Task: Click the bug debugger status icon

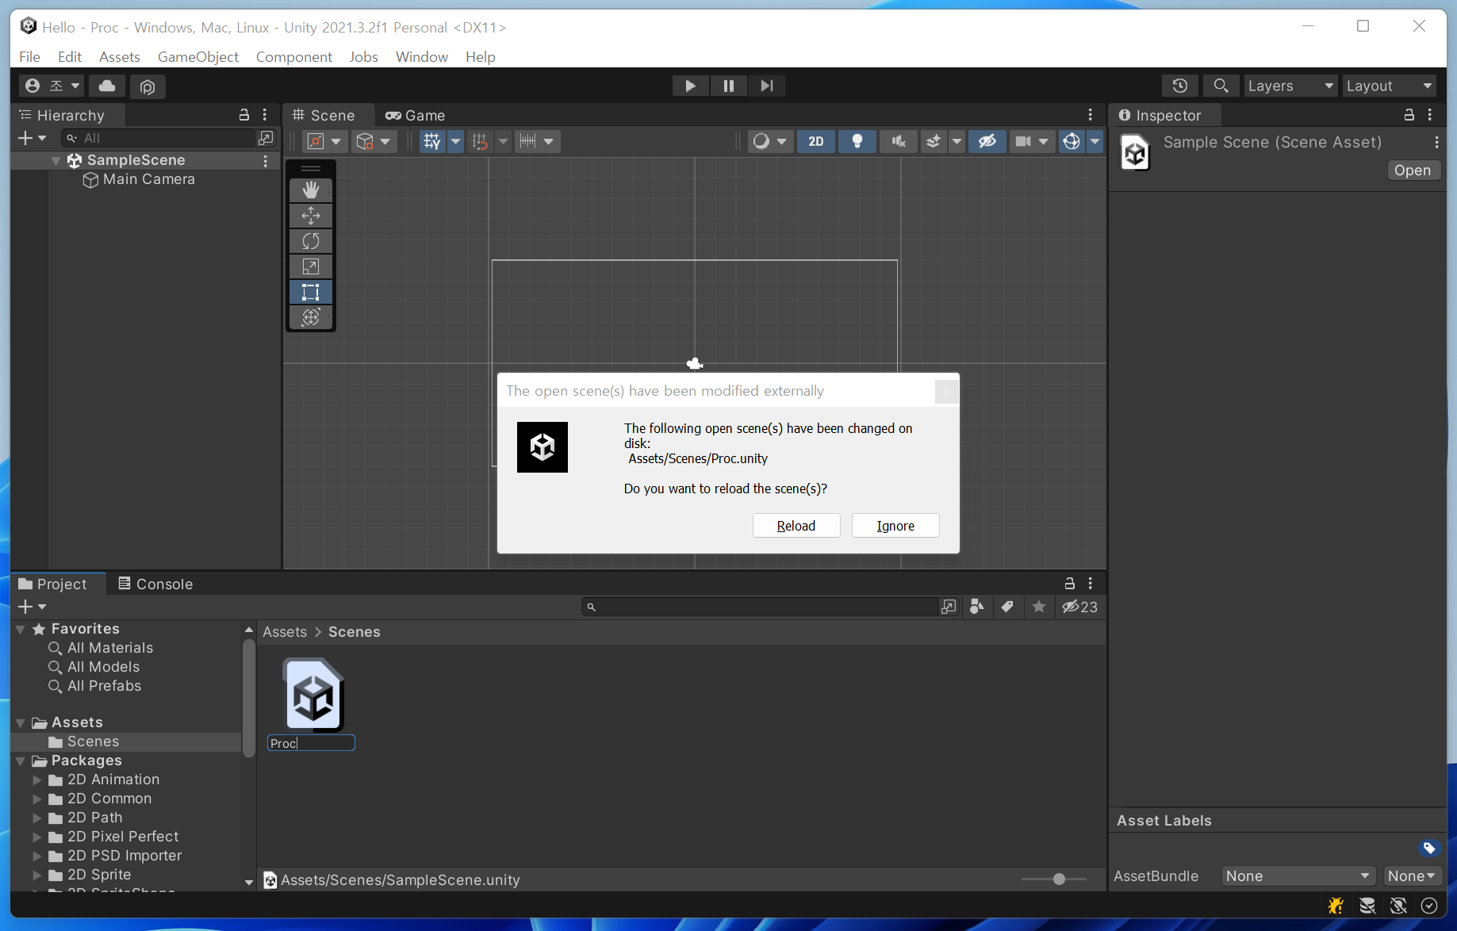Action: (1336, 906)
